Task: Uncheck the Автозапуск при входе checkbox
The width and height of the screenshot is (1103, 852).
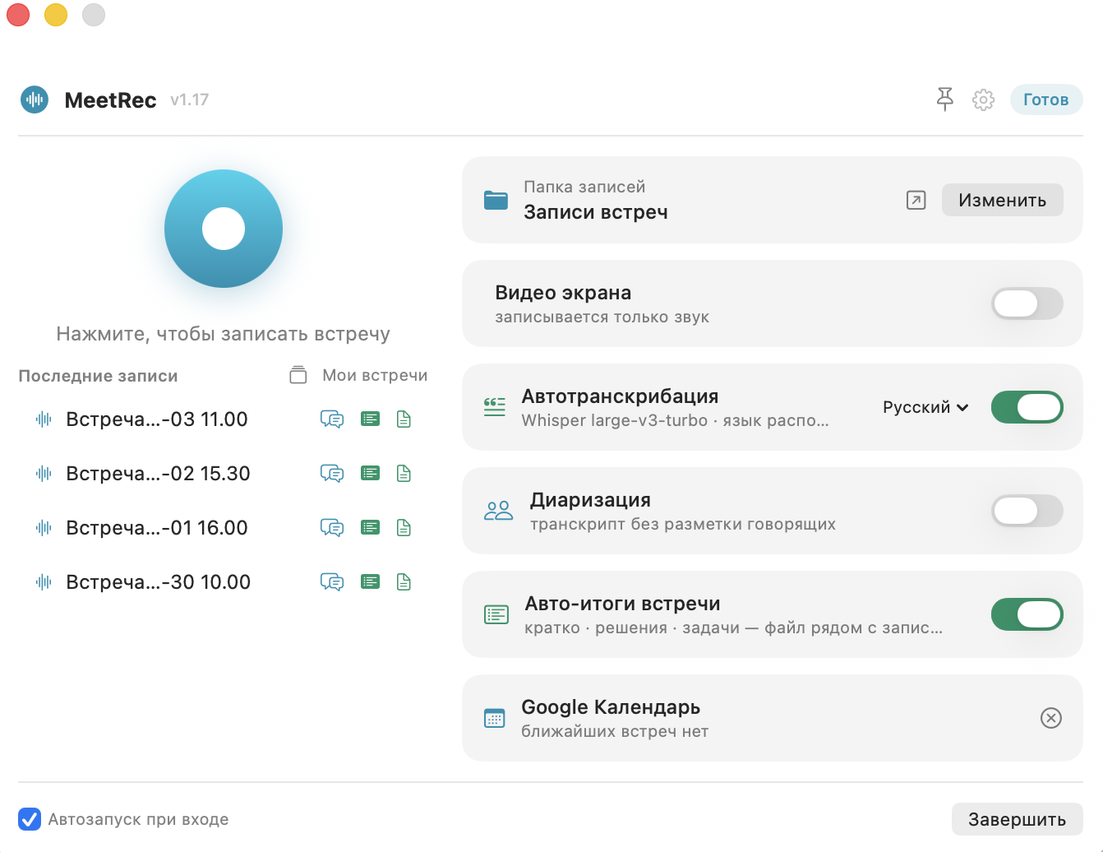Action: click(x=30, y=819)
